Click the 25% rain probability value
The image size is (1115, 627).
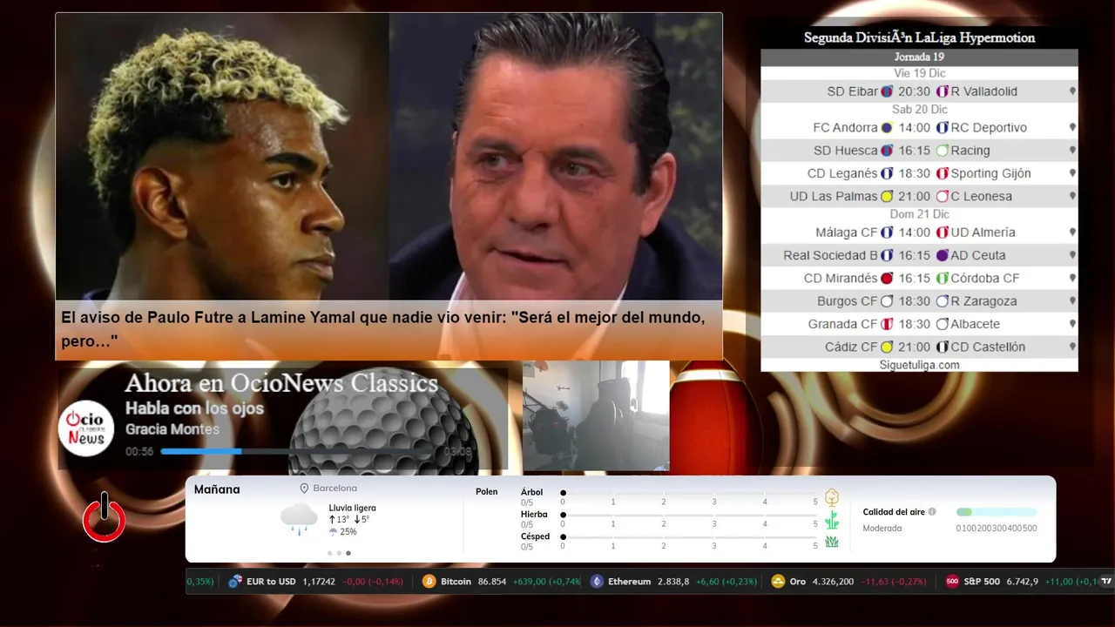point(348,531)
